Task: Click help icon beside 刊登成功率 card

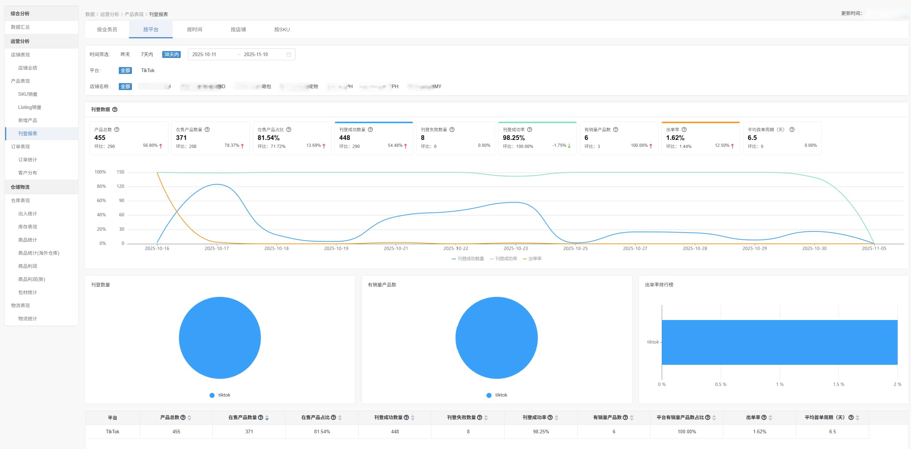Action: pos(530,129)
